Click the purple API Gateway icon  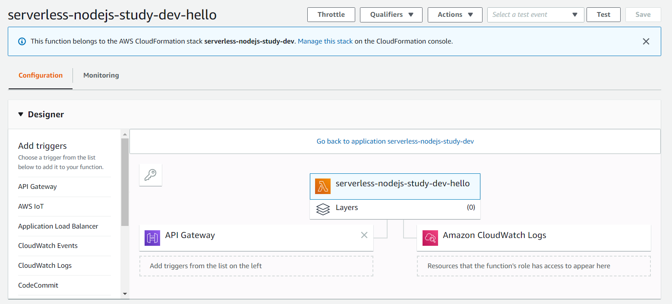(152, 238)
